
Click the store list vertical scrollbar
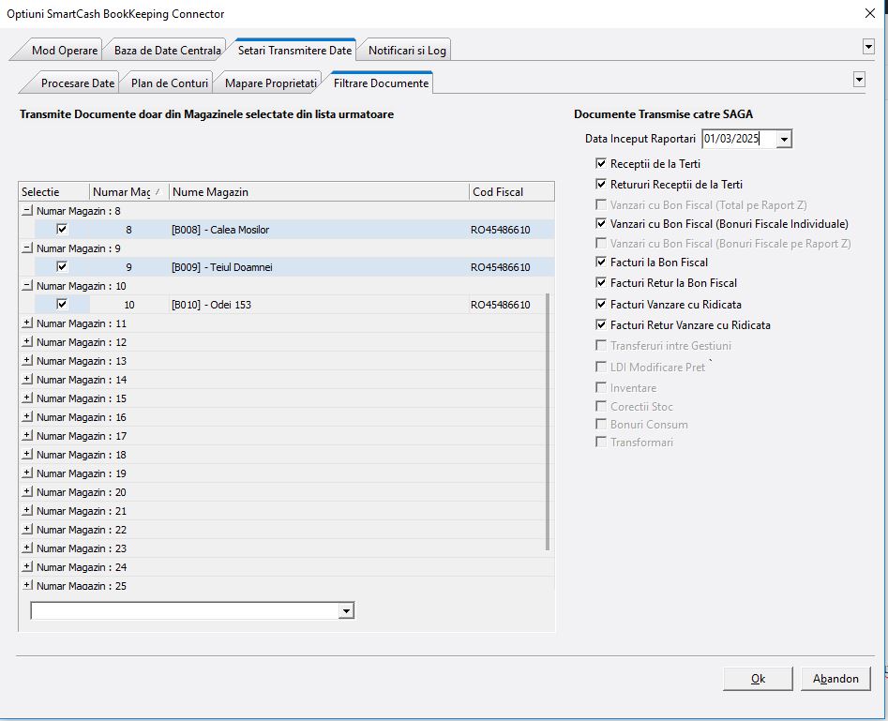547,421
